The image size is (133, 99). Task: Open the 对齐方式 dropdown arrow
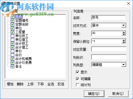coord(124,25)
